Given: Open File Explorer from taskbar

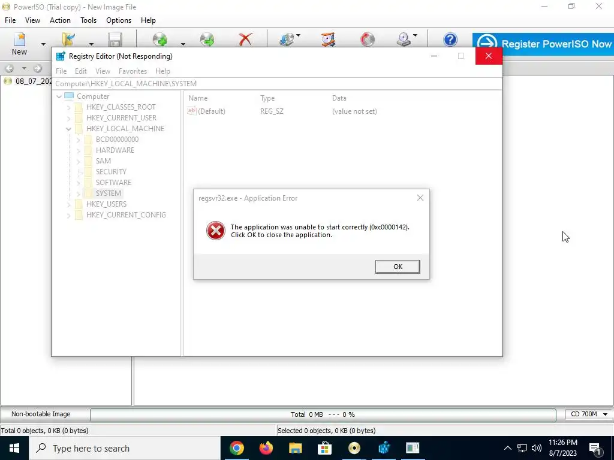Looking at the screenshot, I should (296, 448).
